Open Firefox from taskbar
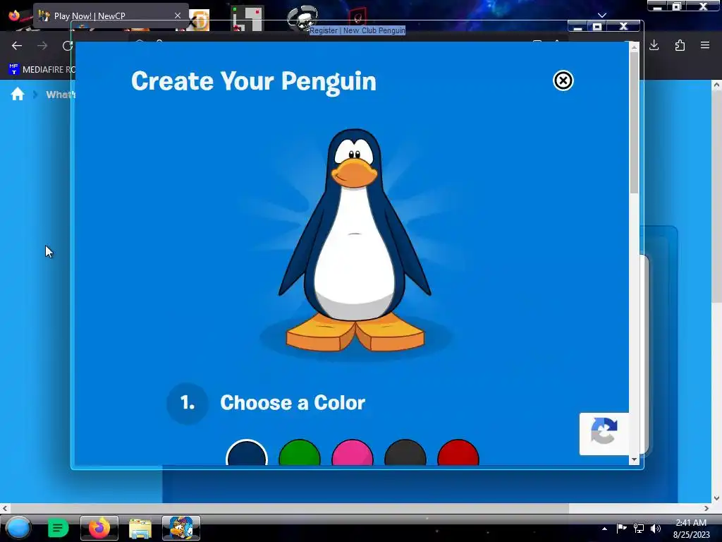This screenshot has width=722, height=542. pos(99,528)
